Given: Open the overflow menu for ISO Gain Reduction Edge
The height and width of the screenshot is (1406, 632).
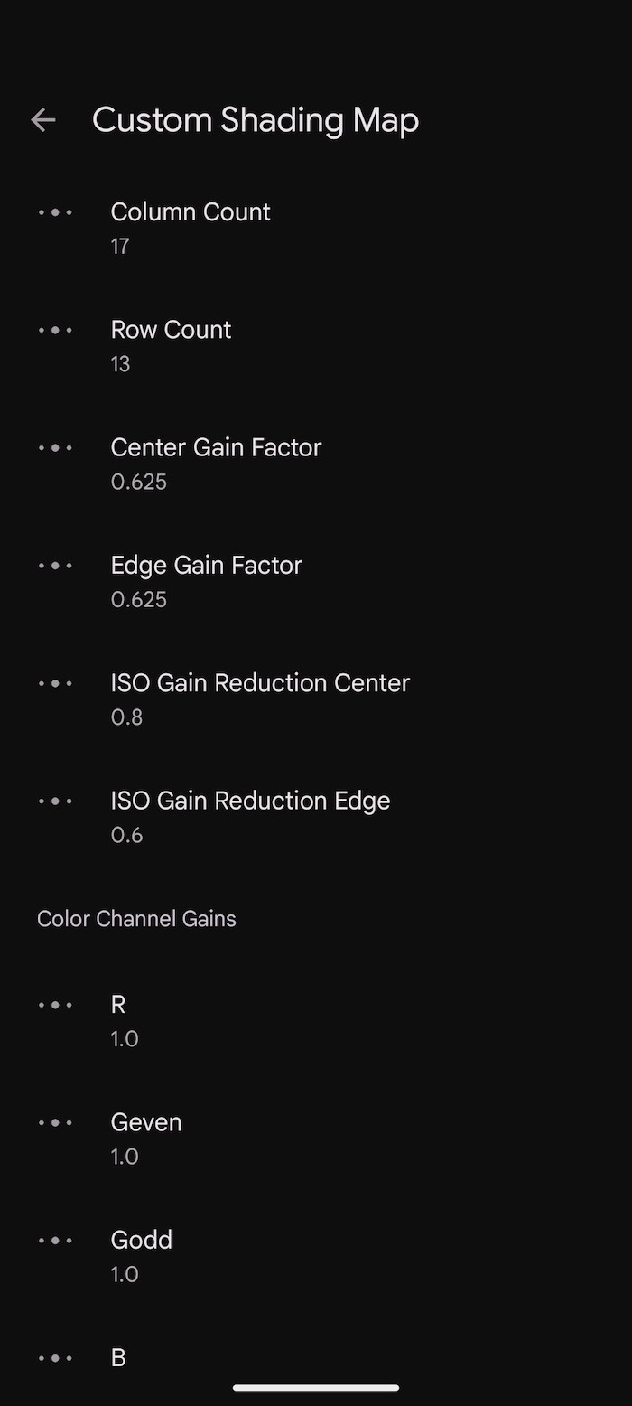Looking at the screenshot, I should pyautogui.click(x=55, y=801).
